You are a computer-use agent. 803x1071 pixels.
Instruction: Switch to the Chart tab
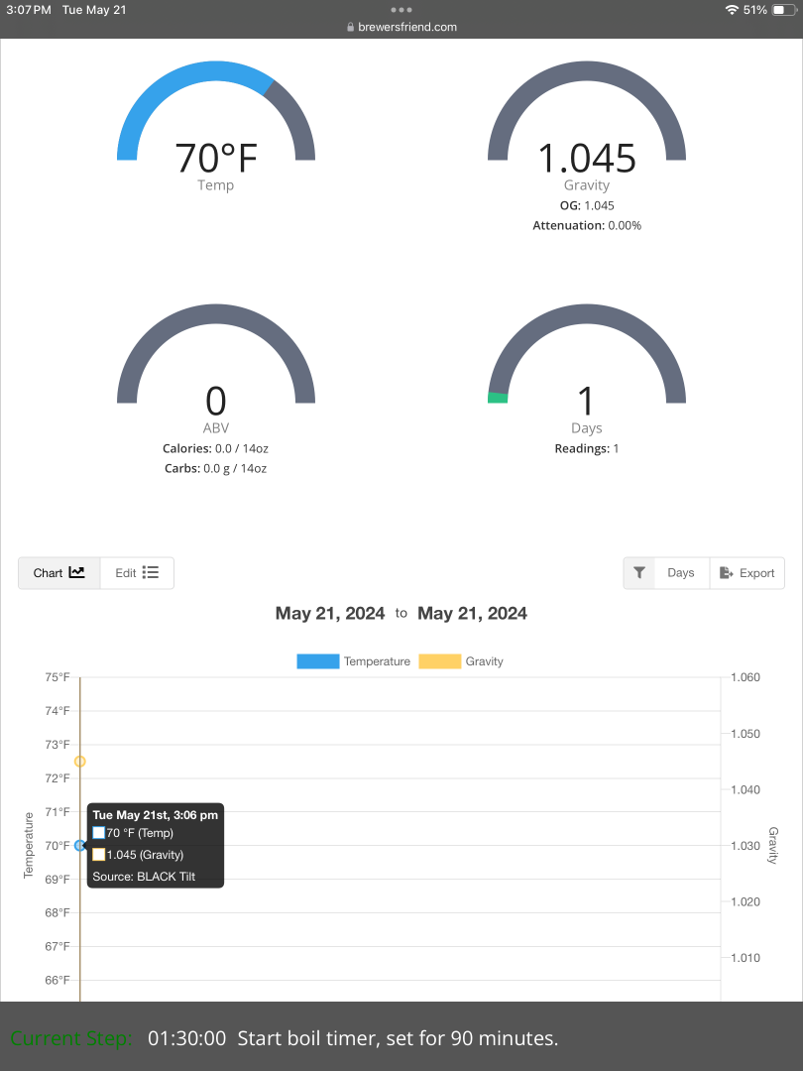coord(59,573)
